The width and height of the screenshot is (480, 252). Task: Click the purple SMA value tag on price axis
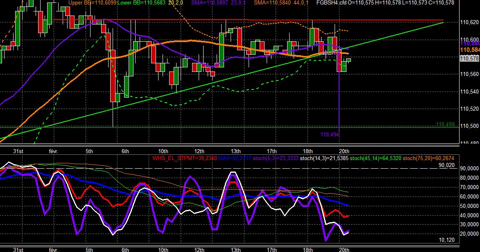pyautogui.click(x=470, y=44)
